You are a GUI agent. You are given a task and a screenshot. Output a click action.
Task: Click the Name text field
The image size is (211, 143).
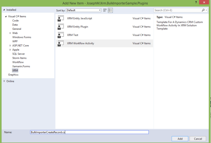[x=89, y=132]
